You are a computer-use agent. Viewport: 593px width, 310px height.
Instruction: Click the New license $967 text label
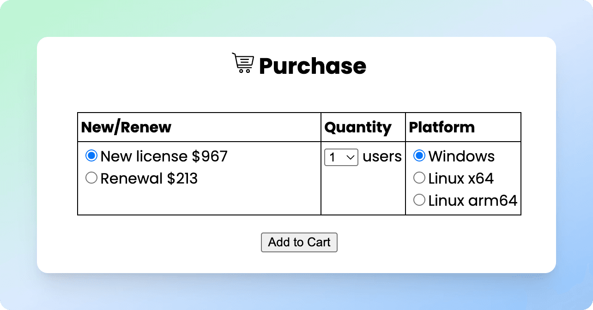(x=163, y=156)
